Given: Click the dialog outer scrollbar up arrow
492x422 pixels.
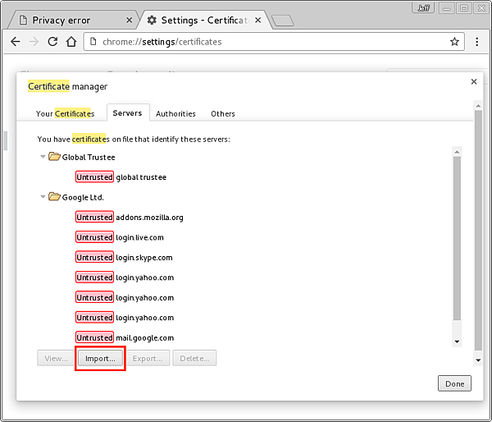Looking at the screenshot, I should pyautogui.click(x=478, y=106).
